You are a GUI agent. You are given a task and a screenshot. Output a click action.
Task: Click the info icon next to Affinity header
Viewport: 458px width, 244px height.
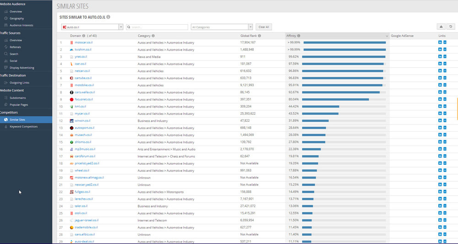click(x=299, y=36)
